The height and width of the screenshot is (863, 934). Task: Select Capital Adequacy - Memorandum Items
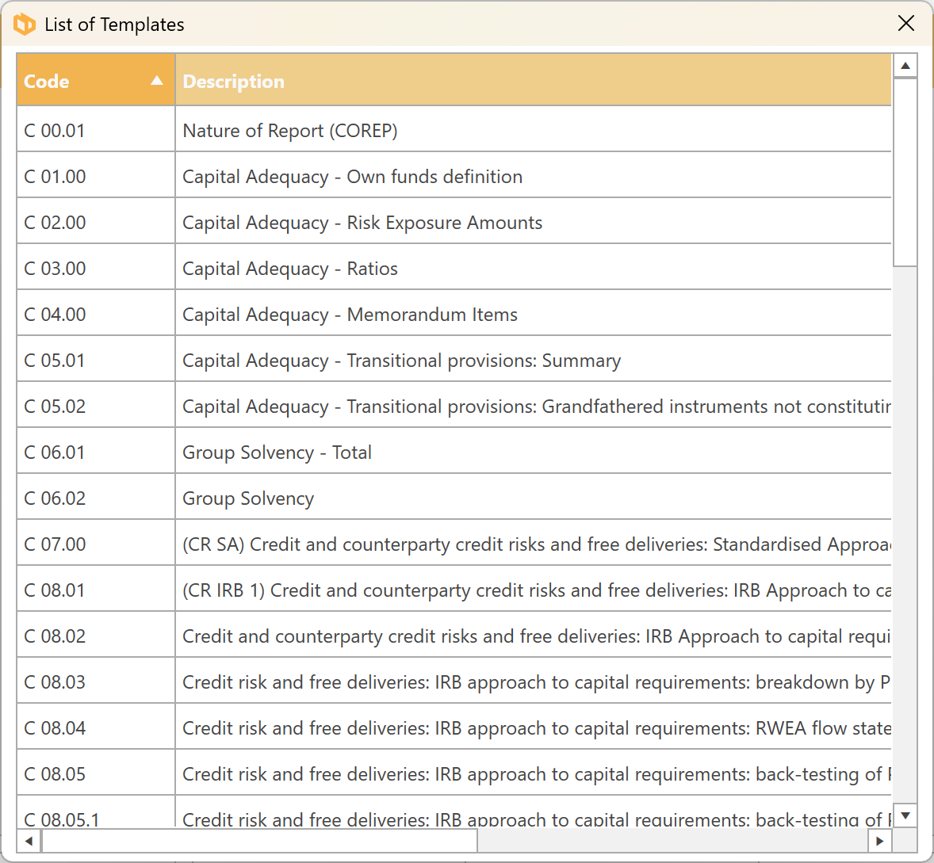(534, 314)
